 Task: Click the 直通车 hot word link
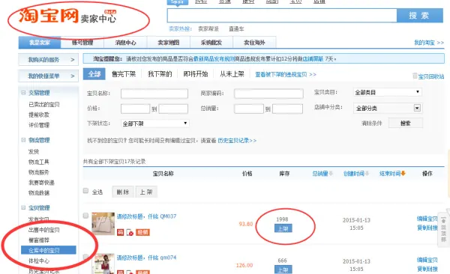236,28
